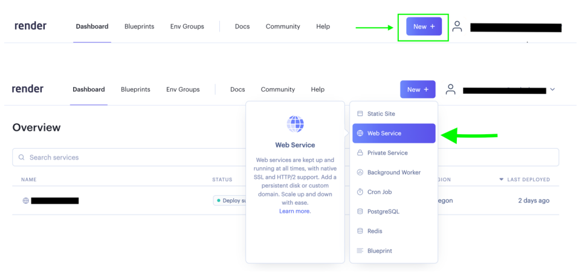Screen dimensions: 585x272
Task: Click the Overview heading
Action: [x=36, y=128]
